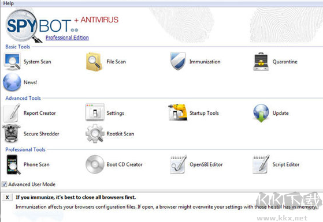
Task: Click the '+ ANTIVIRUS' logo text
Action: [x=96, y=20]
